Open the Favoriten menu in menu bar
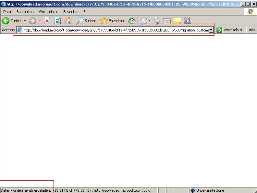This screenshot has height=193, width=257. 71,12
